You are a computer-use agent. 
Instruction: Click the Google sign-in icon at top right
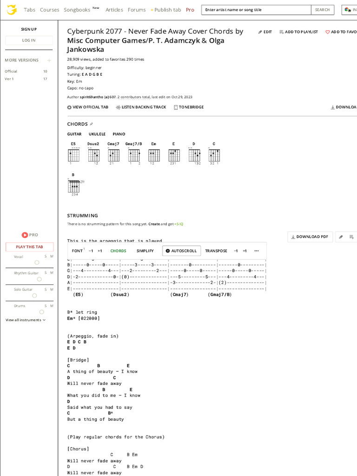(x=348, y=10)
